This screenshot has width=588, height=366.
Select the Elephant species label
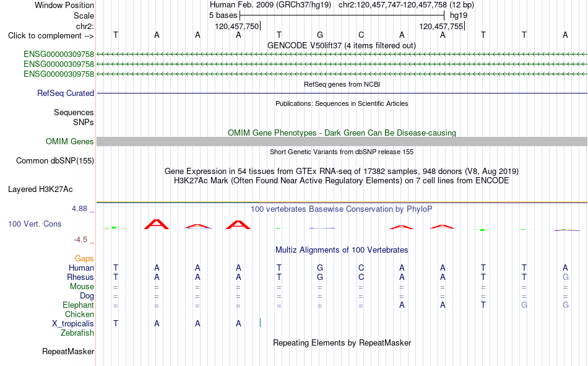79,305
